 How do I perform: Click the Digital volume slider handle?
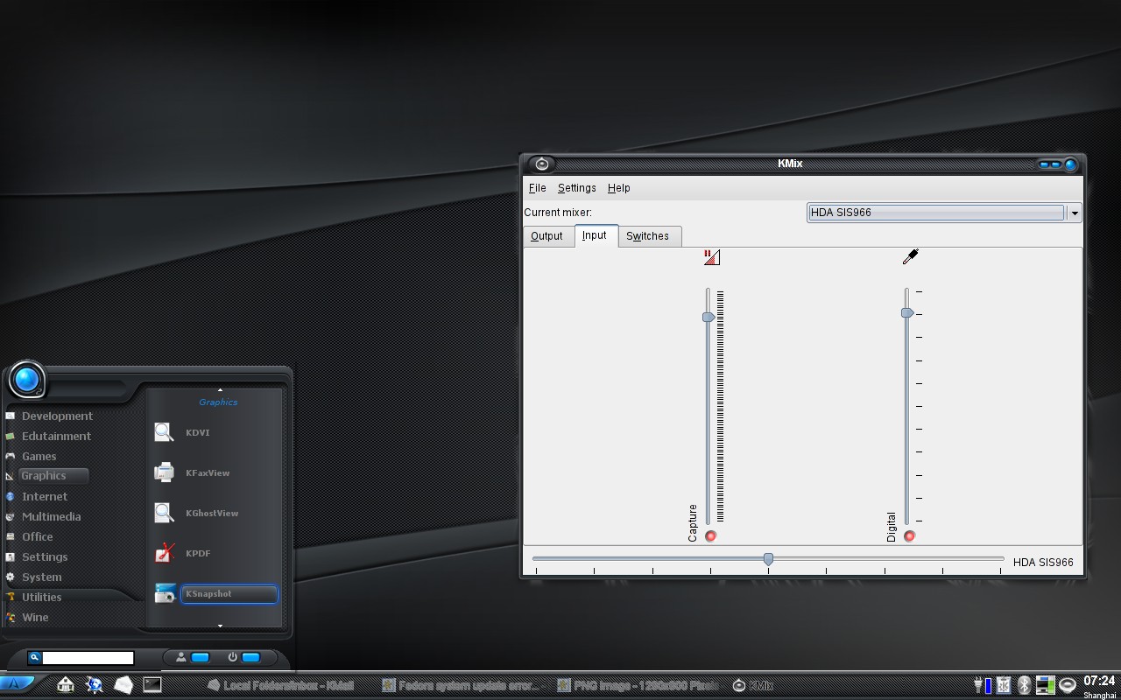click(x=907, y=312)
